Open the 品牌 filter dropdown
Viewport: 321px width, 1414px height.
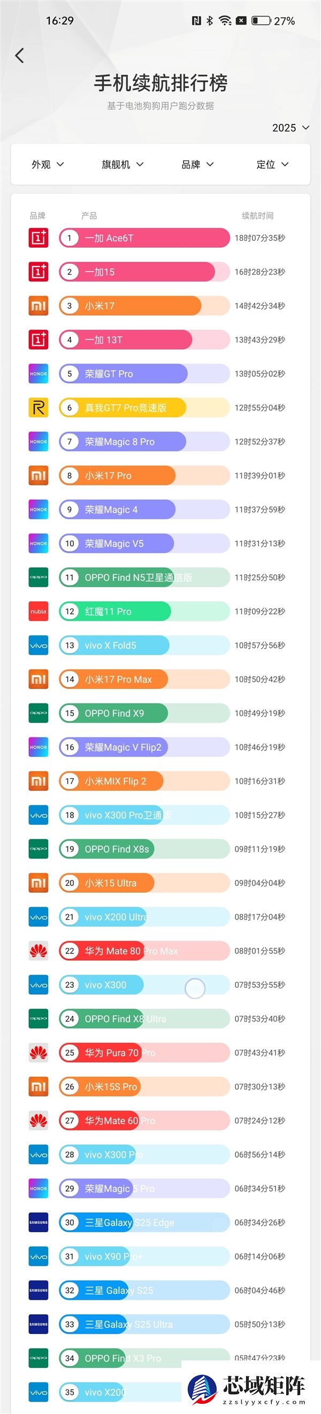[198, 165]
